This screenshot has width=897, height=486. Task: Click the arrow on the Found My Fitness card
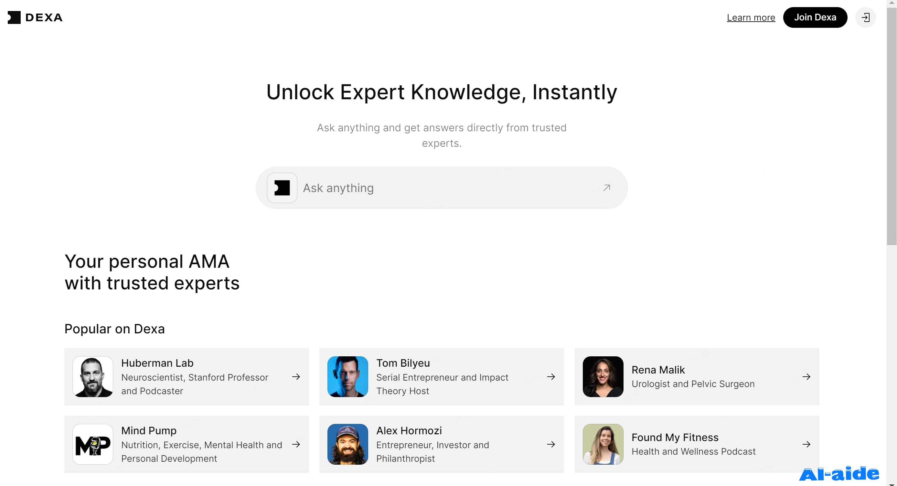point(806,444)
